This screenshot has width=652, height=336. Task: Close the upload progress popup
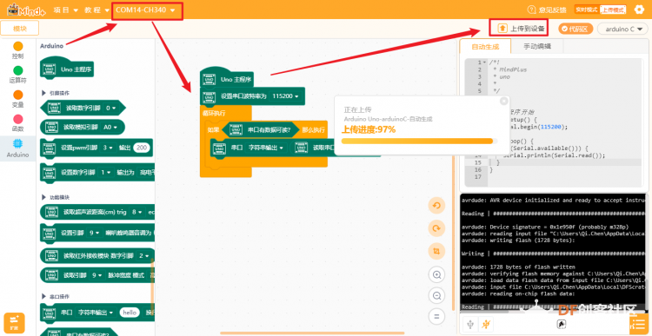click(x=503, y=101)
